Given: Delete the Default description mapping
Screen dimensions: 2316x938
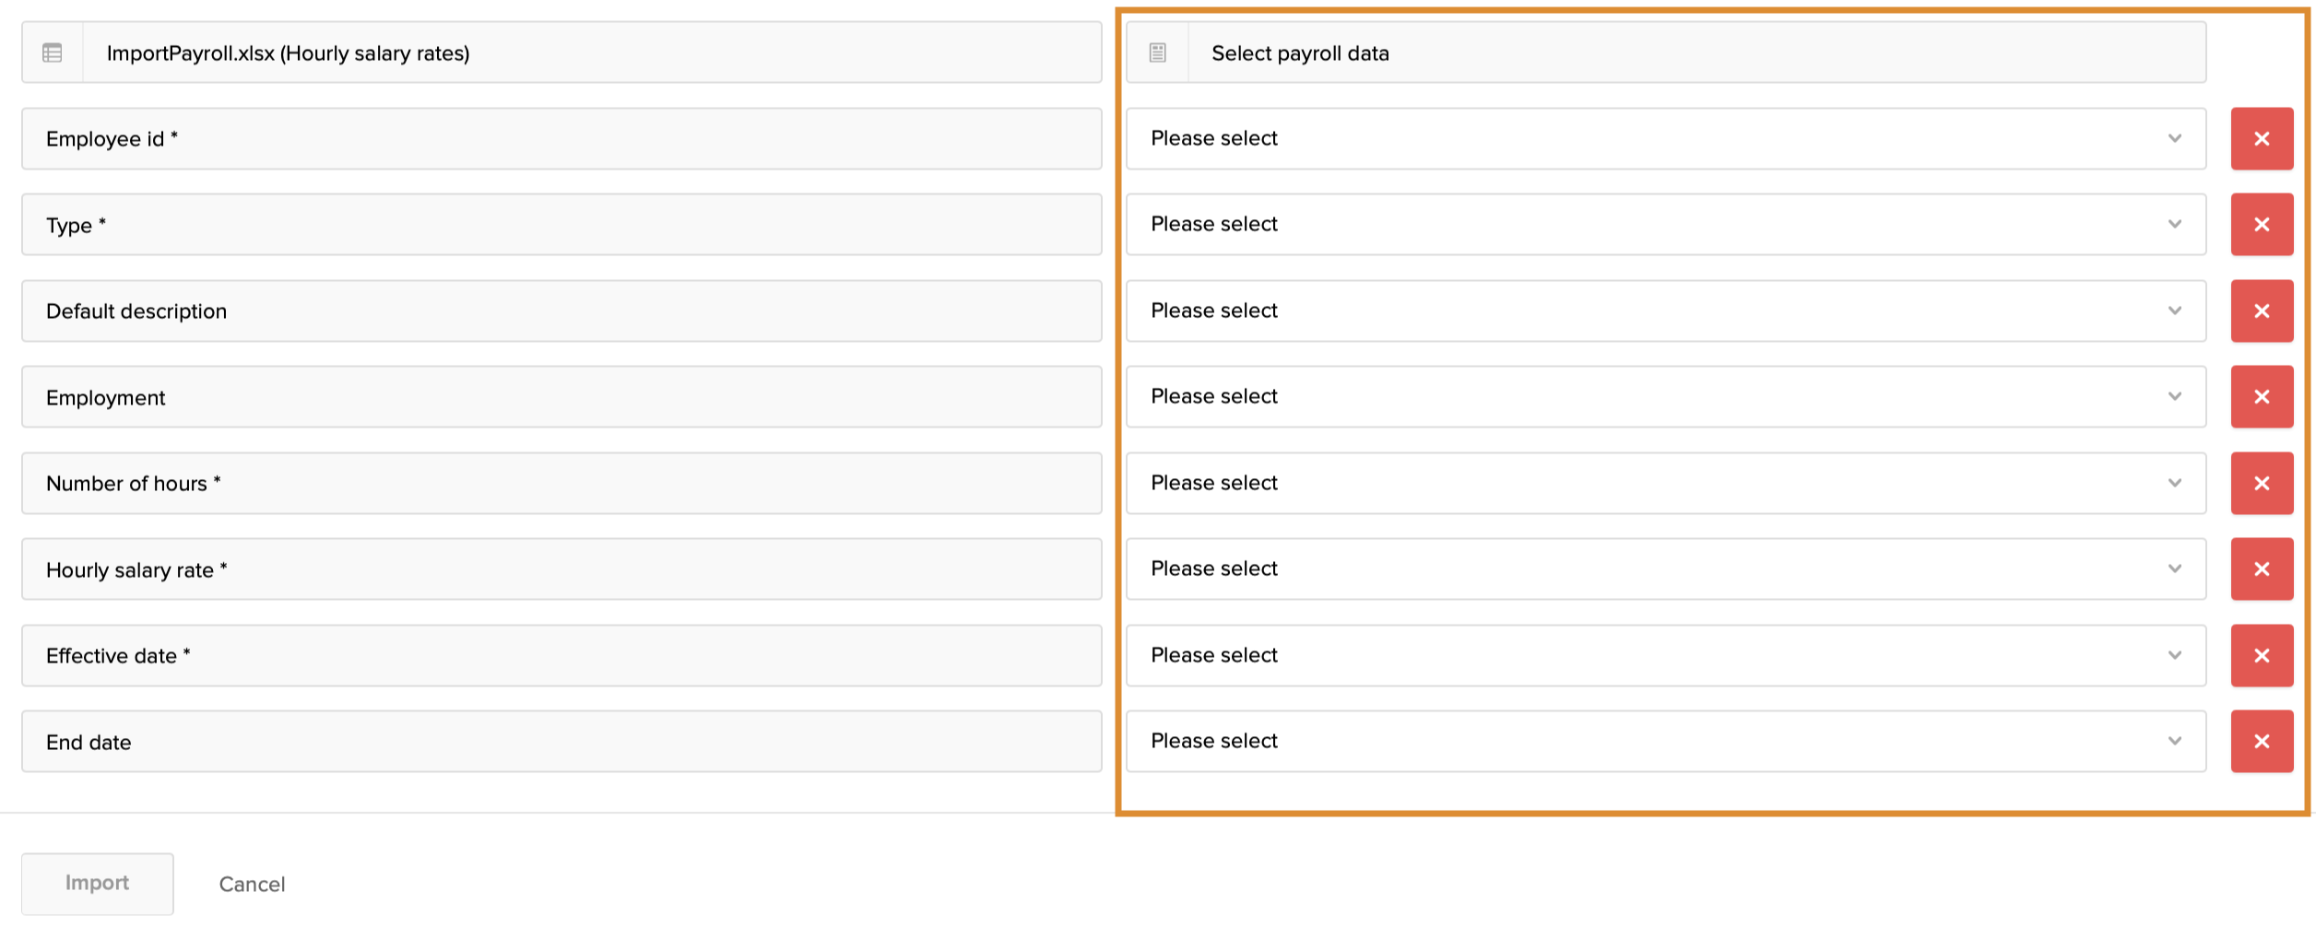Looking at the screenshot, I should [2261, 311].
